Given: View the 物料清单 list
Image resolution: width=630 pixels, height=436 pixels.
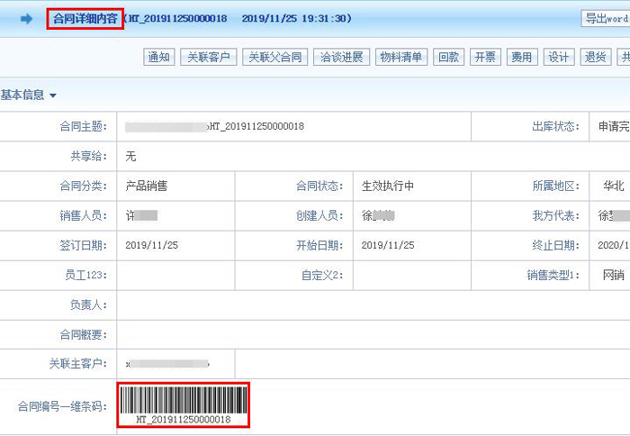Looking at the screenshot, I should [400, 58].
